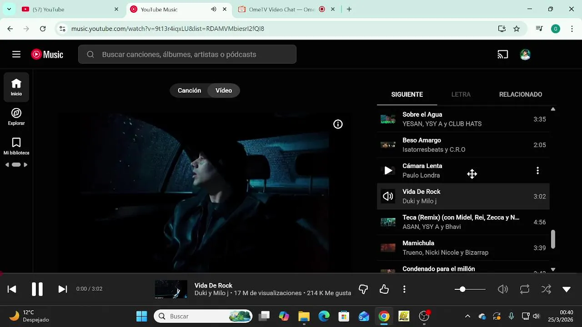This screenshot has height=327, width=582.
Task: Open the weather widget
Action: pyautogui.click(x=29, y=316)
